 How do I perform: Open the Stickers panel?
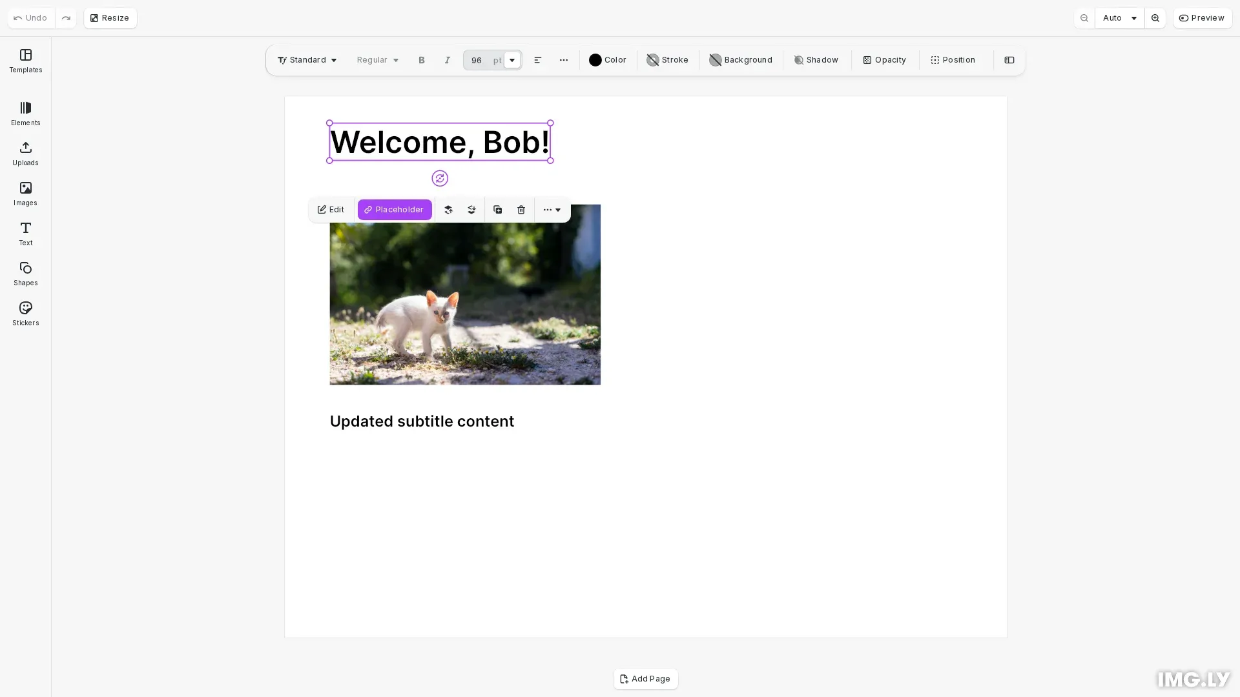[25, 314]
